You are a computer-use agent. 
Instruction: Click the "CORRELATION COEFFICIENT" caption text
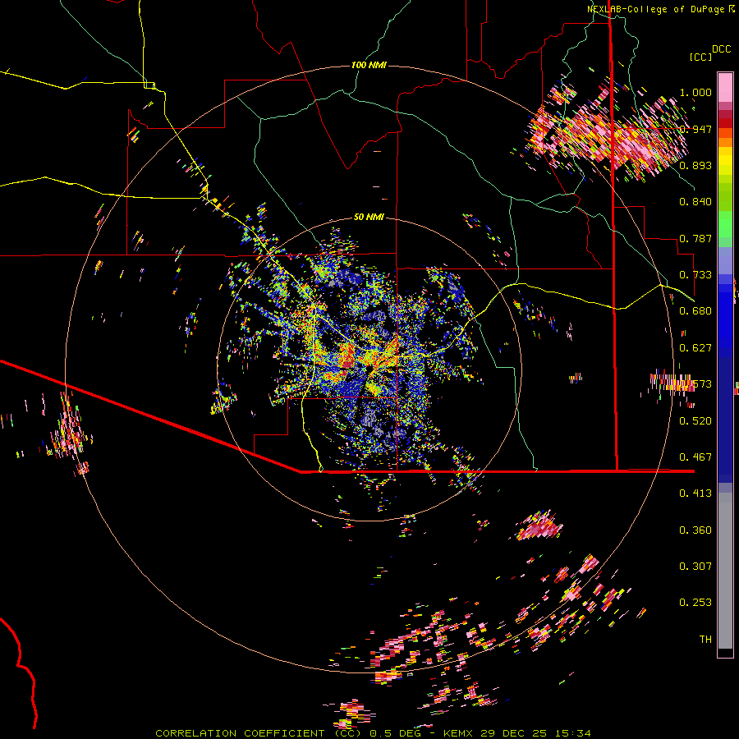tap(240, 733)
